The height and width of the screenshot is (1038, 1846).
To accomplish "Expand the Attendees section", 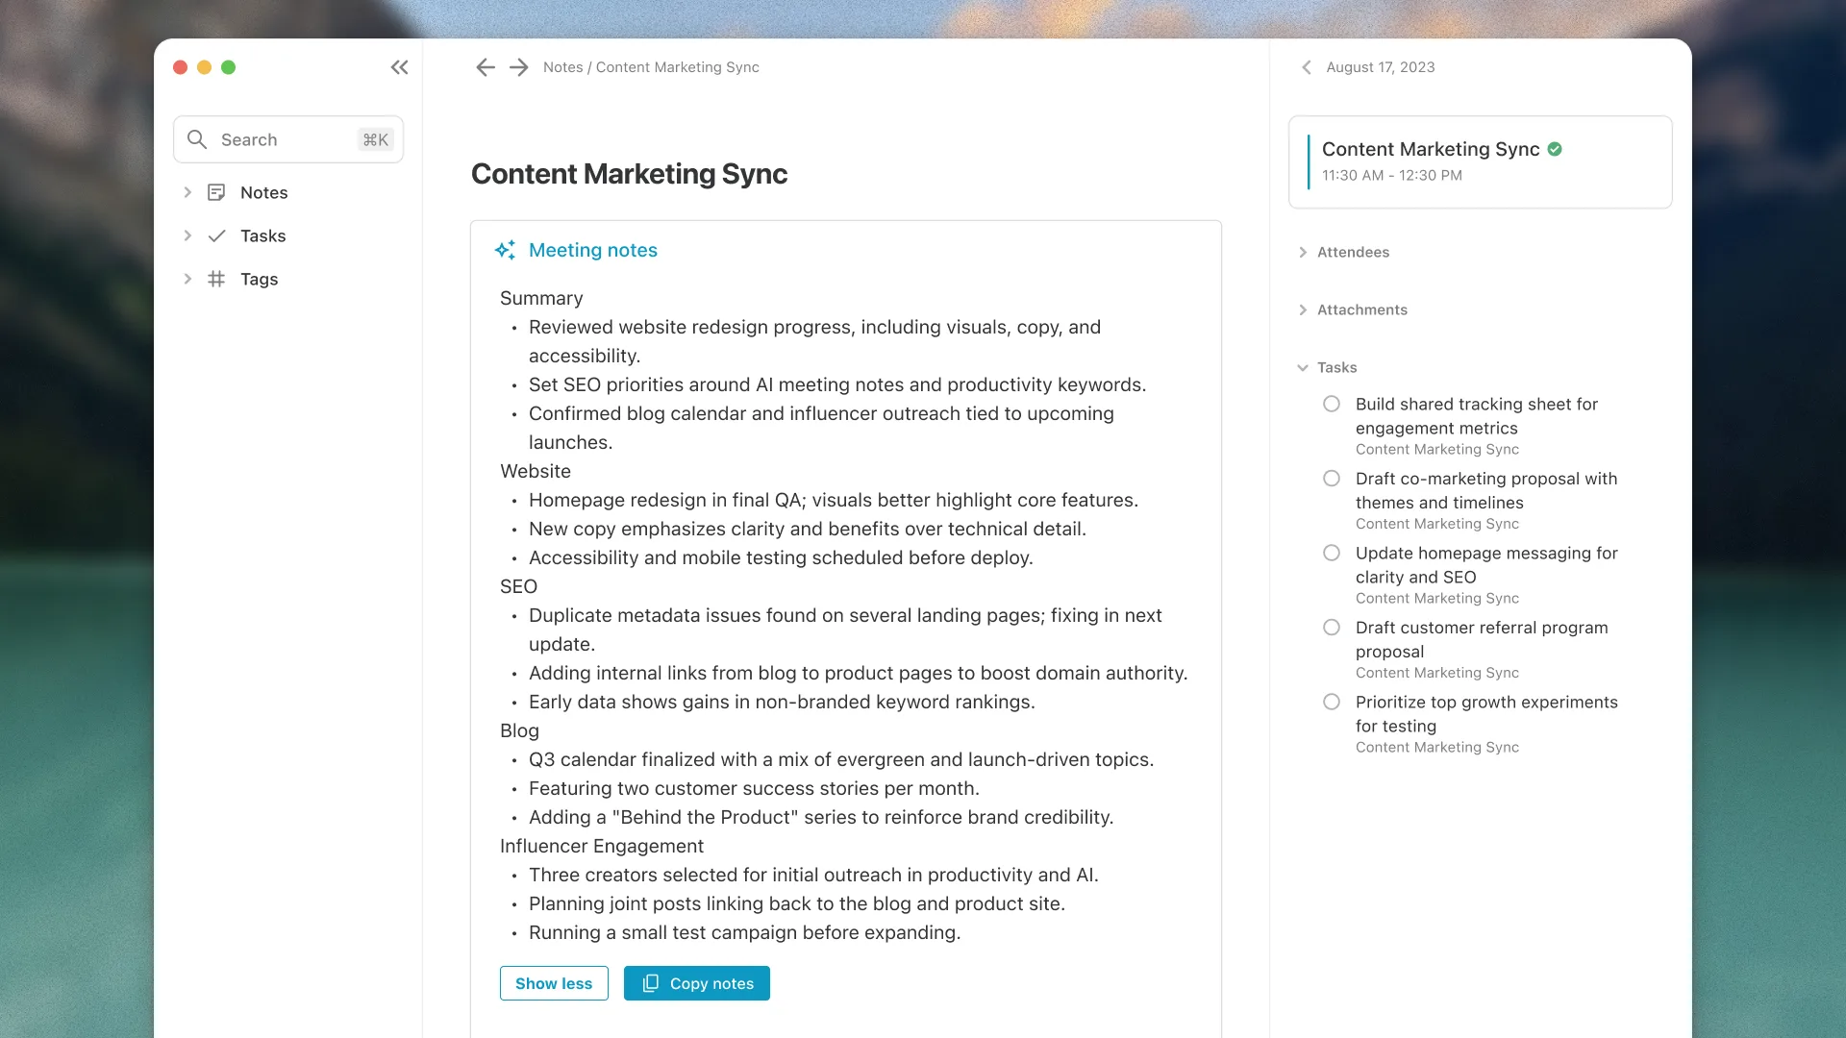I will [1303, 252].
